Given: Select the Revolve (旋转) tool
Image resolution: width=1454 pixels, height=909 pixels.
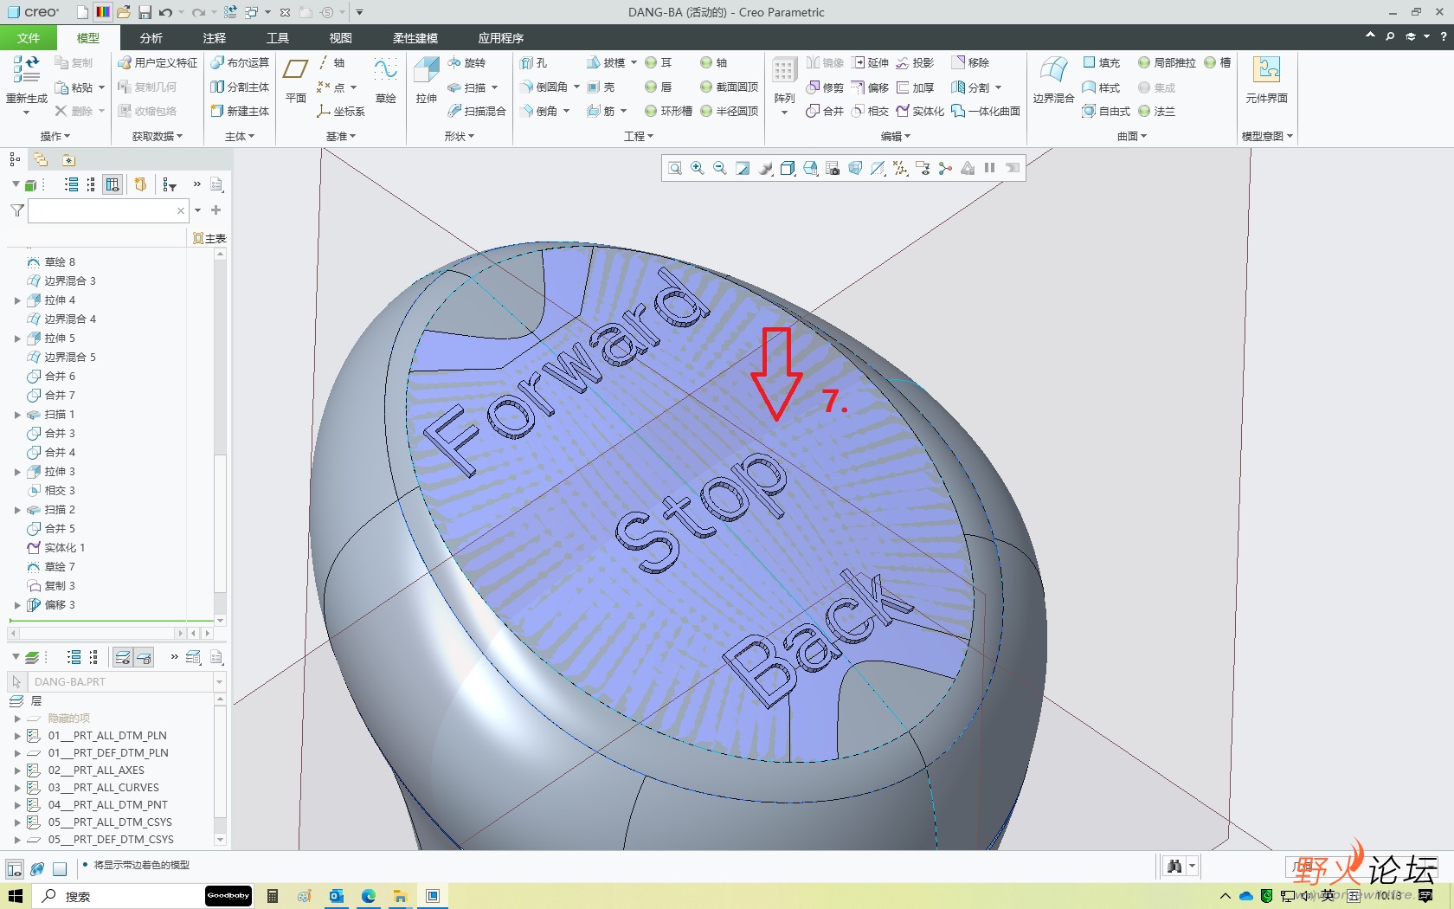Looking at the screenshot, I should point(466,62).
